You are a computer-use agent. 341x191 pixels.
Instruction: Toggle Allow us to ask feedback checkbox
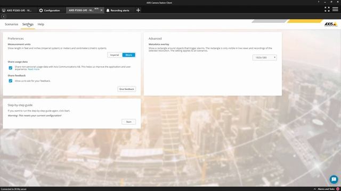(x=11, y=81)
